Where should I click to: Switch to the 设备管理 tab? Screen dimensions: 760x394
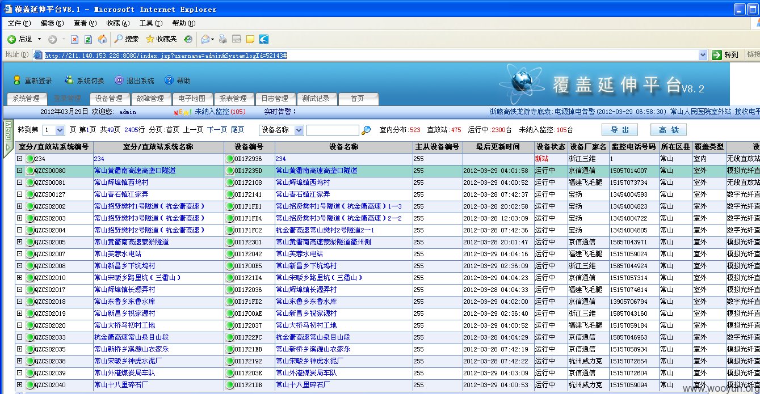click(109, 99)
